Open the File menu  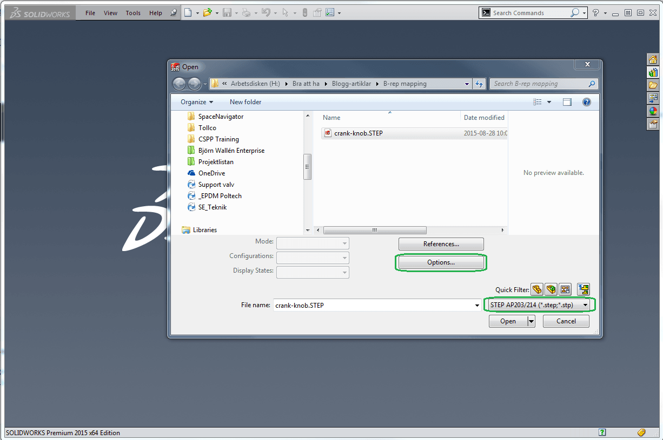[x=90, y=13]
